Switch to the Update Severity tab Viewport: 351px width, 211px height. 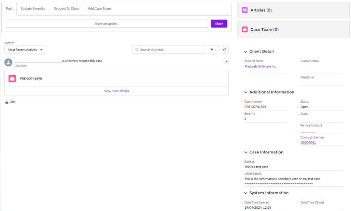(33, 9)
